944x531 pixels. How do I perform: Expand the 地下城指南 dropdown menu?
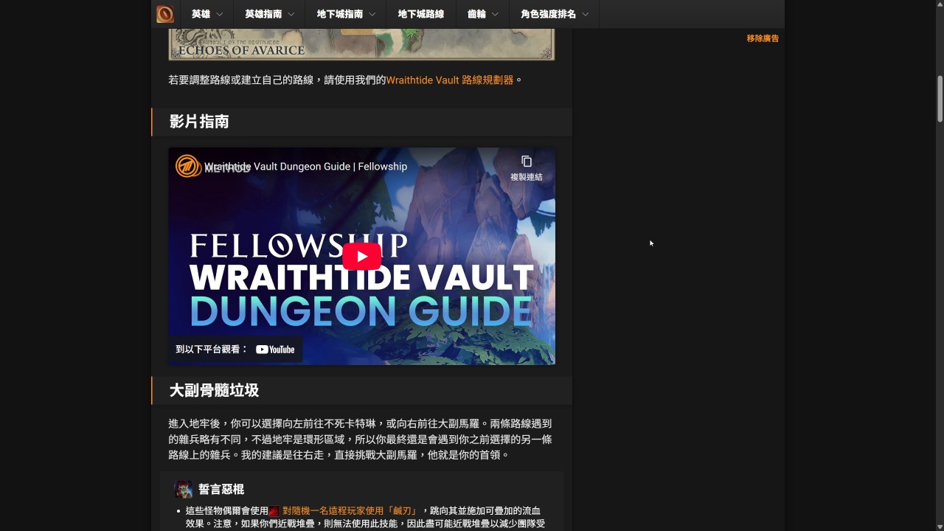[x=345, y=14]
